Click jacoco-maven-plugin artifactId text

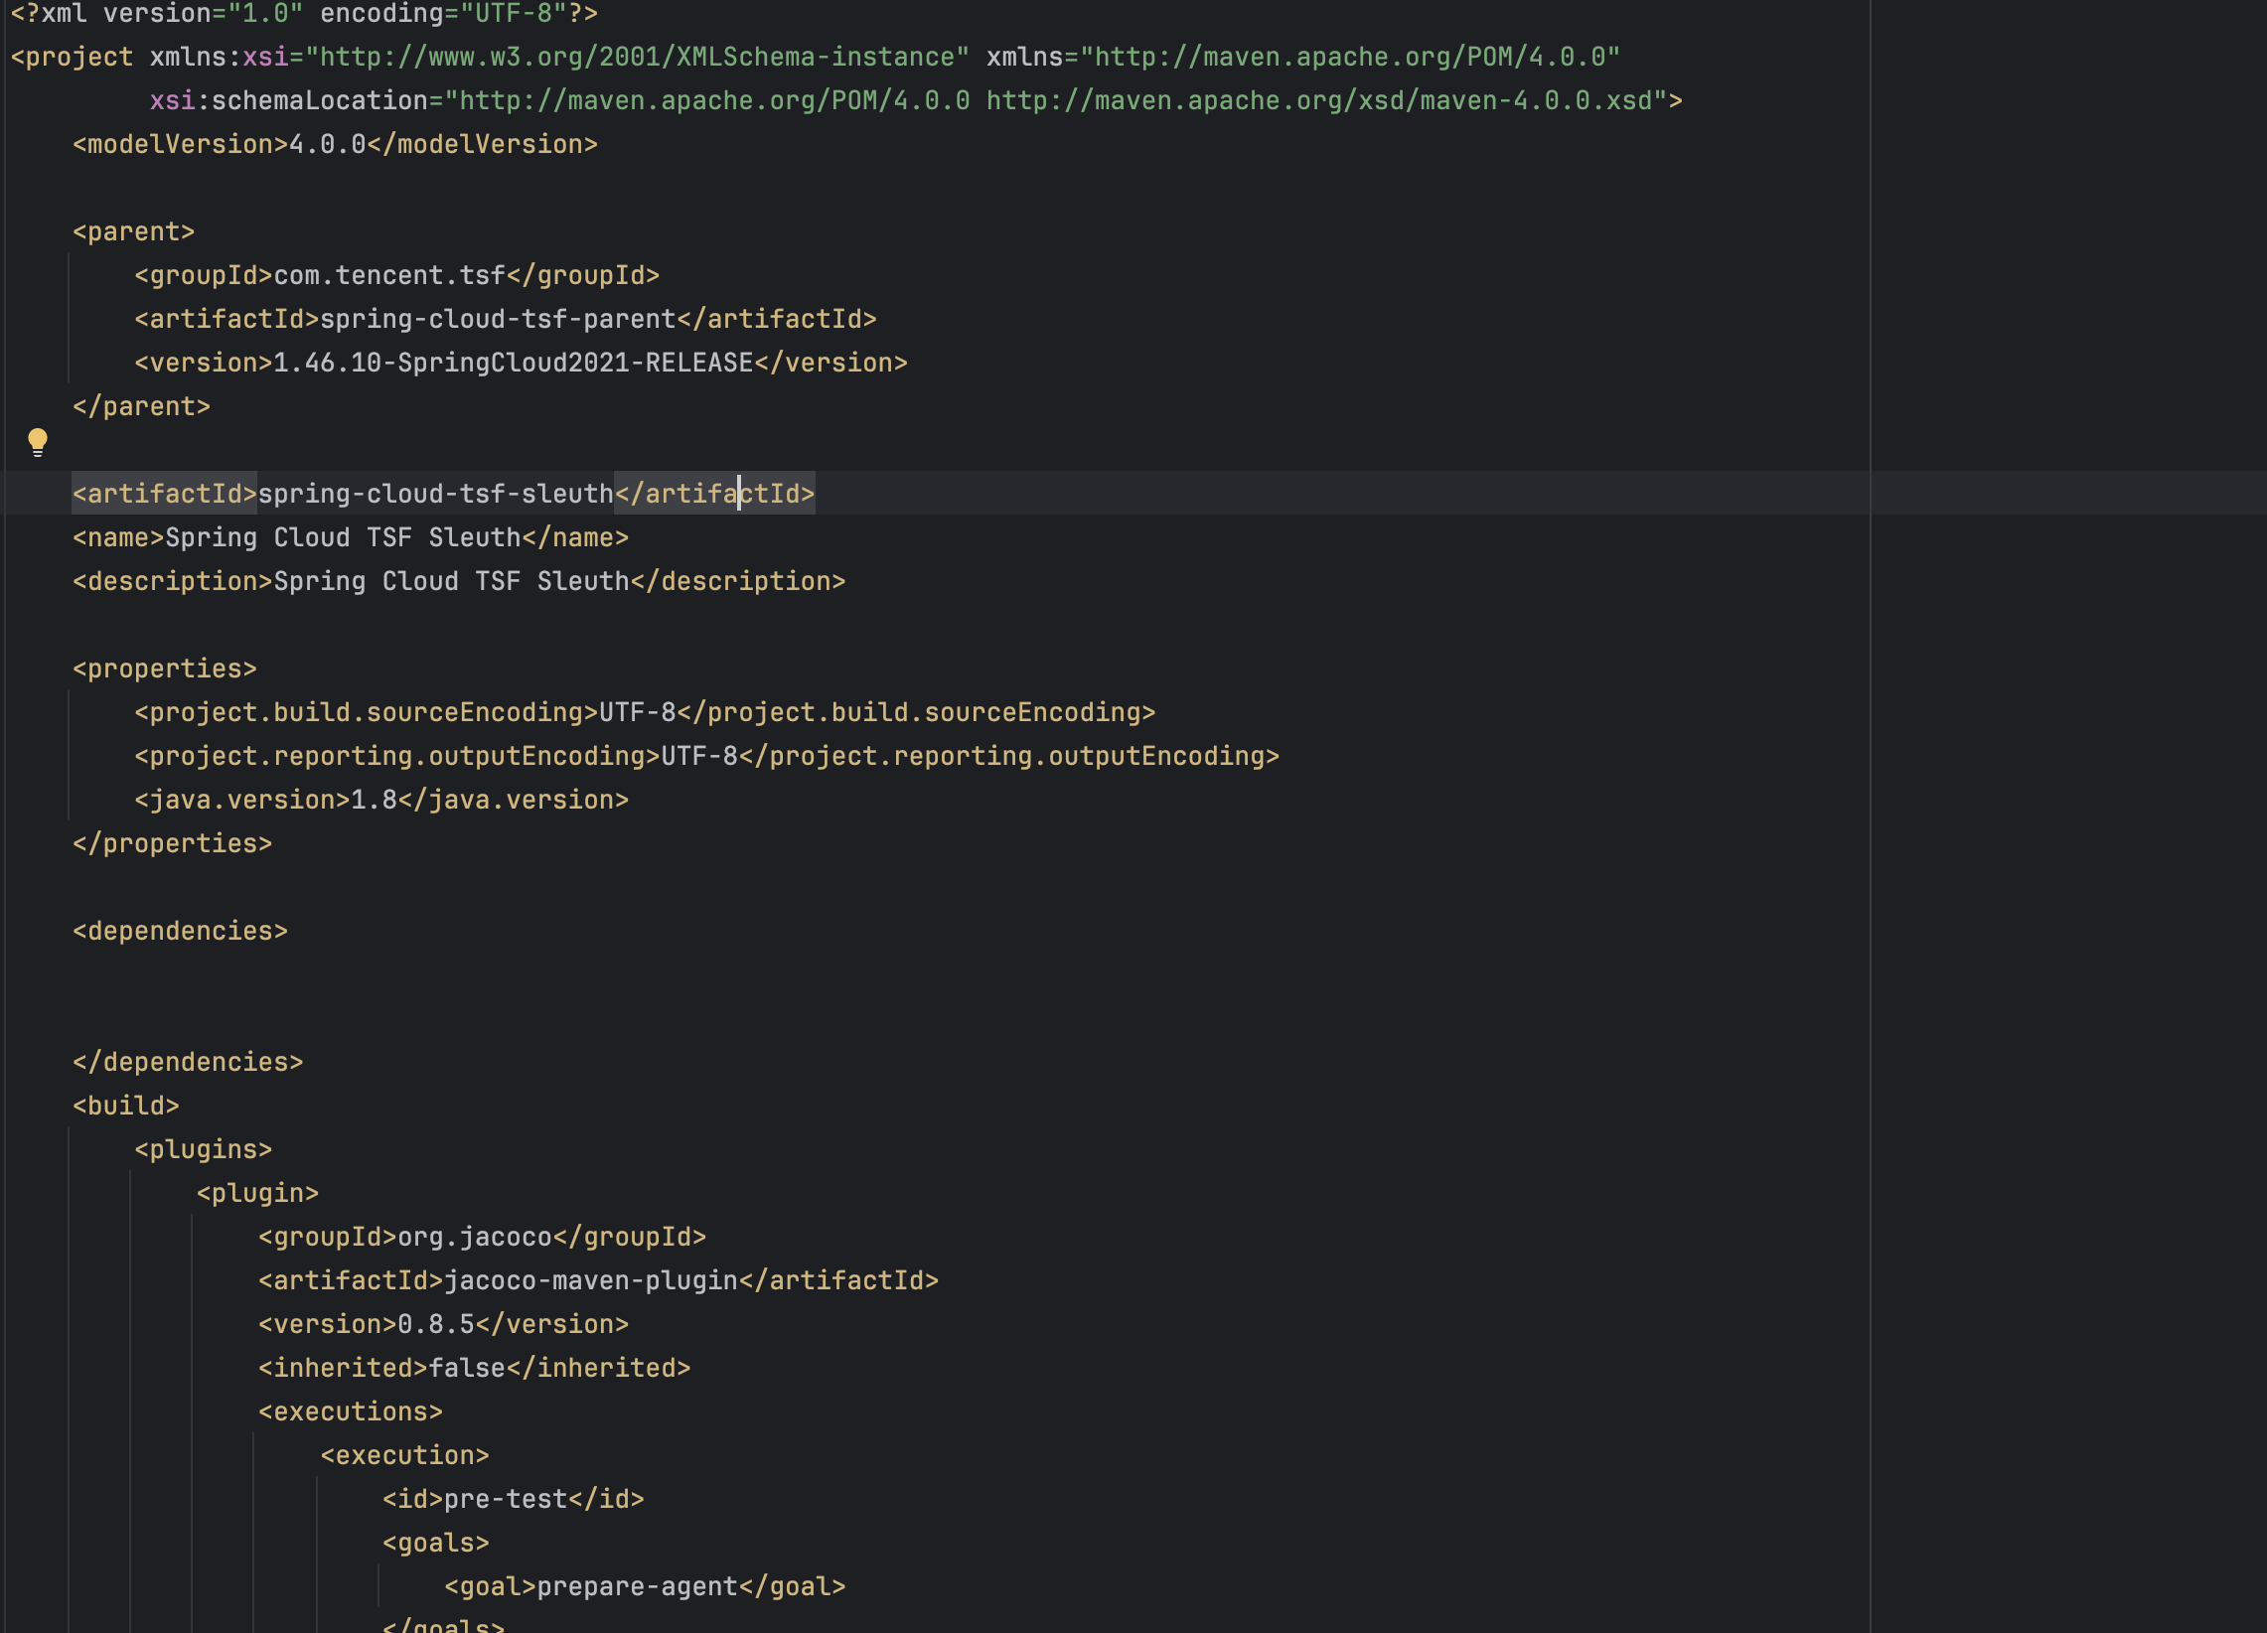point(591,1281)
